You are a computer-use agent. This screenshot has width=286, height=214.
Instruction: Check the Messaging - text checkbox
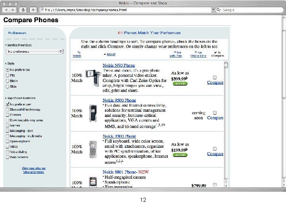8,131
